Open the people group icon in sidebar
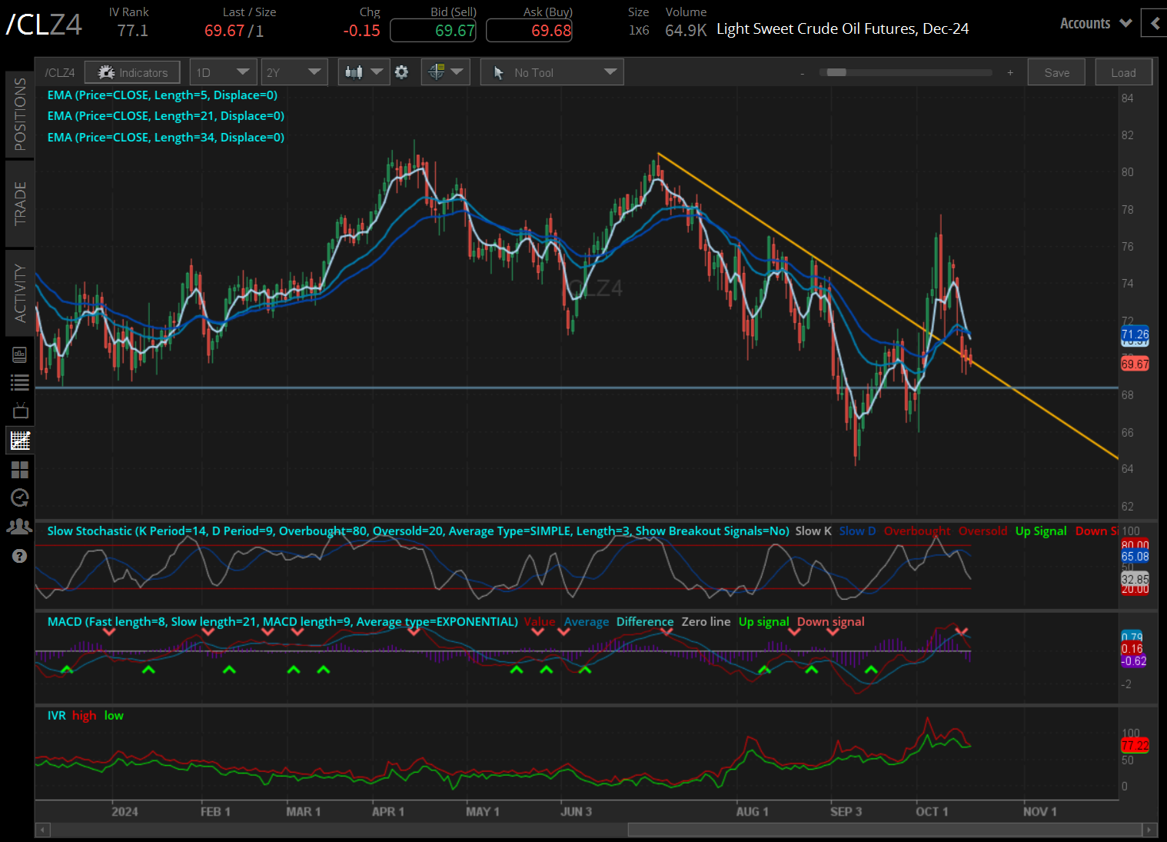 coord(20,527)
